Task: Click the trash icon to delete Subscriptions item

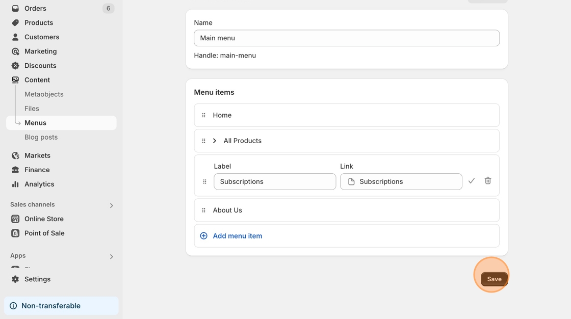Action: point(488,181)
